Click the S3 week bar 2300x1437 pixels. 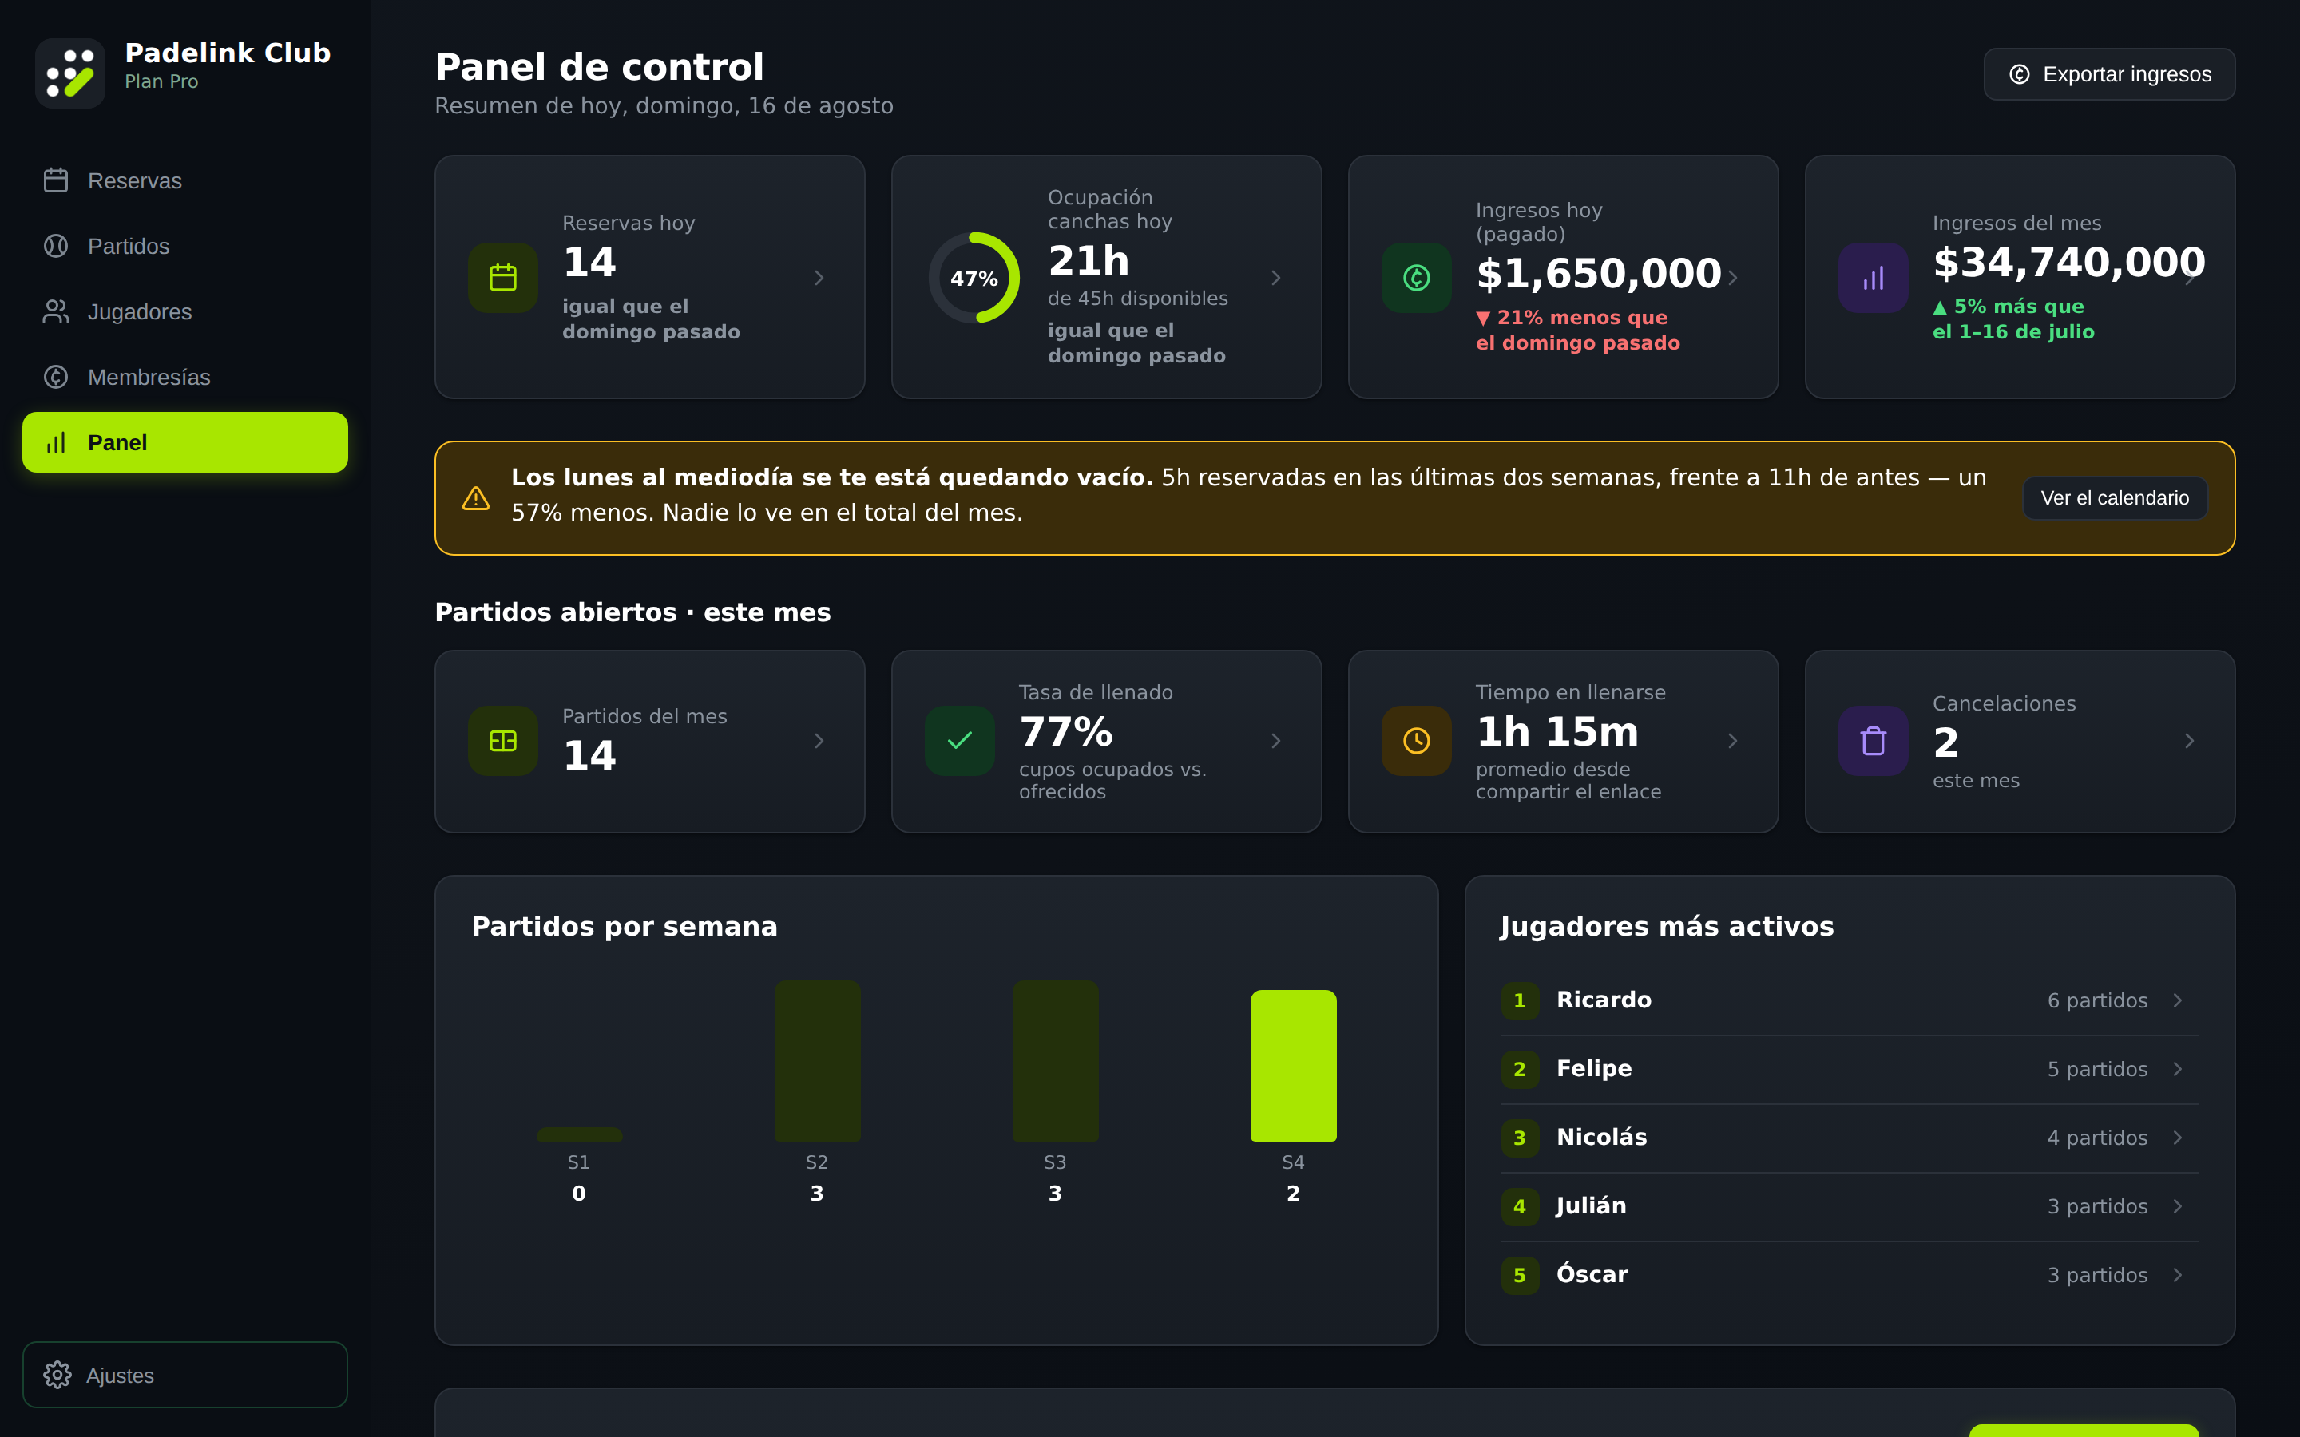1055,1061
